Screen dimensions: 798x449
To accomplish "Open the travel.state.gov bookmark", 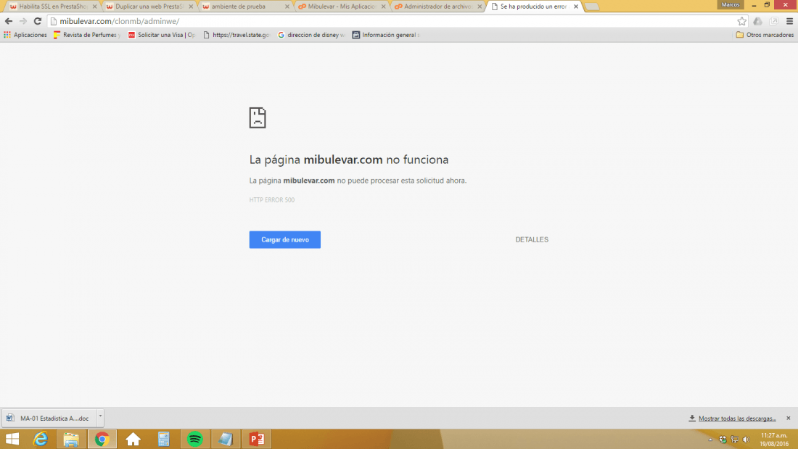I will tap(236, 35).
